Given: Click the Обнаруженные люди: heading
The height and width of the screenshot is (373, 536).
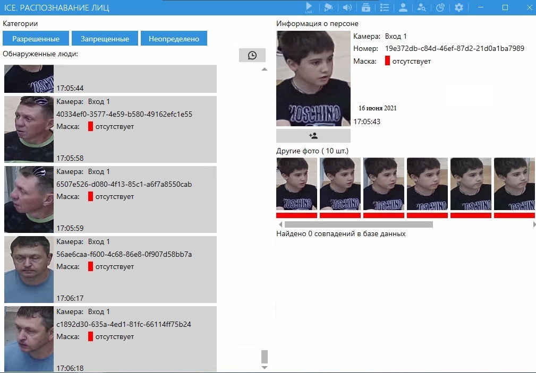Looking at the screenshot, I should click(x=40, y=54).
